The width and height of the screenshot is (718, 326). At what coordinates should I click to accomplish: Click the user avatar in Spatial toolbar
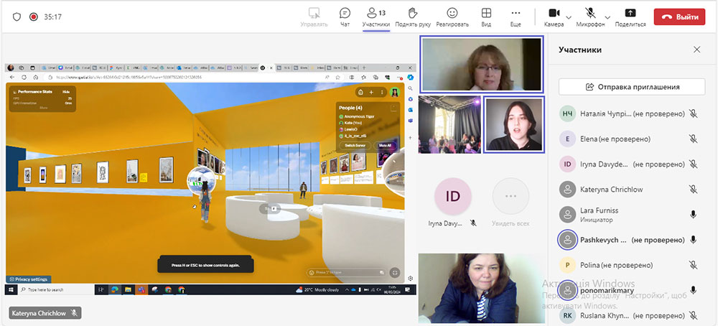394,93
